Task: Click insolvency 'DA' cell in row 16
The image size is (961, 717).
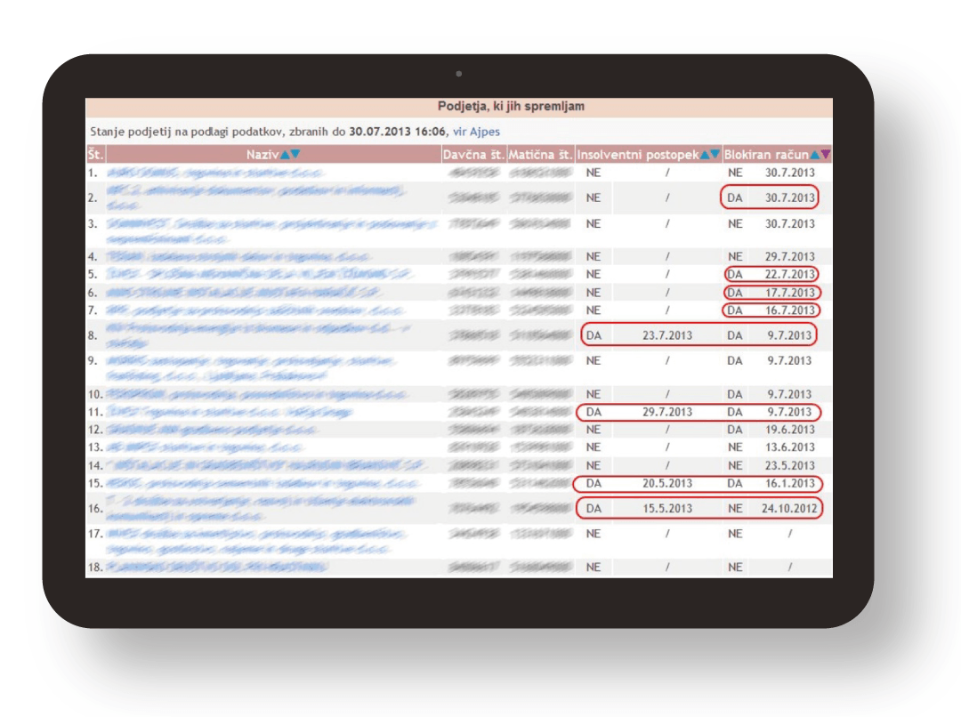Action: click(x=594, y=509)
